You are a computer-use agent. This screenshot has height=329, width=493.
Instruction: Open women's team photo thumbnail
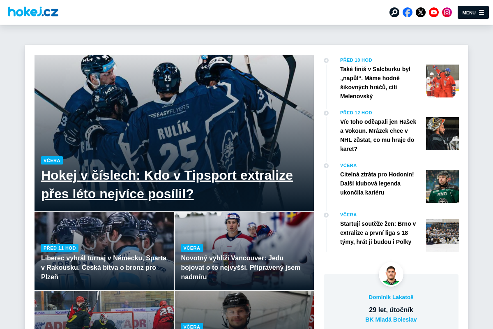coord(442,236)
